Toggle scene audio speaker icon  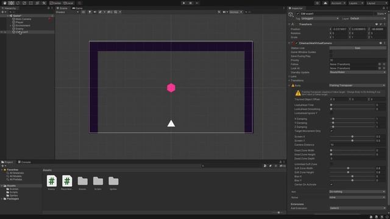pos(95,12)
